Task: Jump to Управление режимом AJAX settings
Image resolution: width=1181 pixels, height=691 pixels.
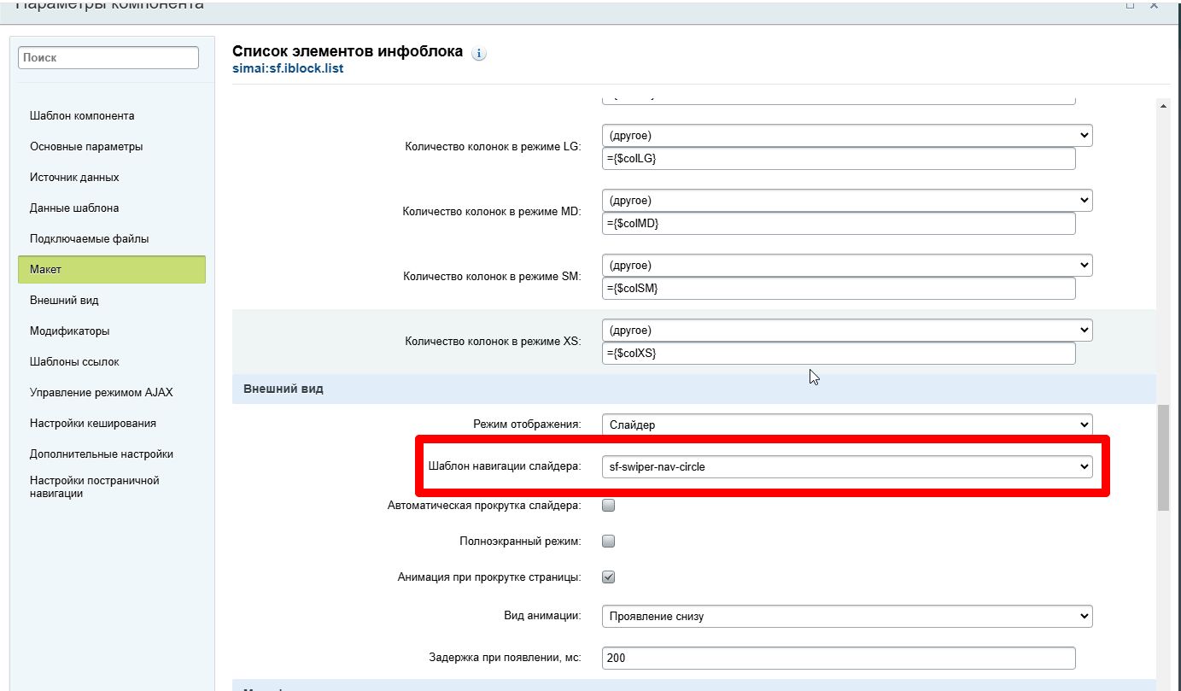Action: click(101, 393)
